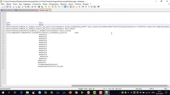Open the Вкладки menu
Screen dimensions: 170x95
click(x=86, y=4)
